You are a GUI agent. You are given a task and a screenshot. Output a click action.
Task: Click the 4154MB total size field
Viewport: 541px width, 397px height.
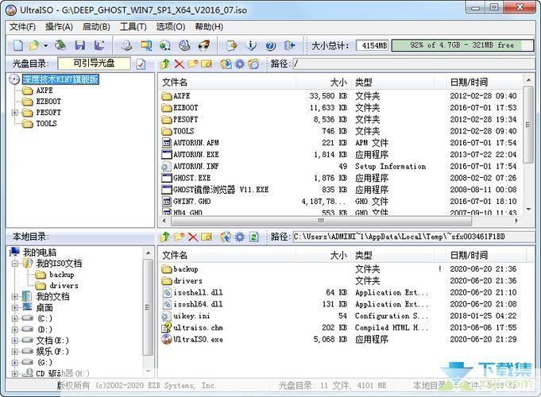372,45
